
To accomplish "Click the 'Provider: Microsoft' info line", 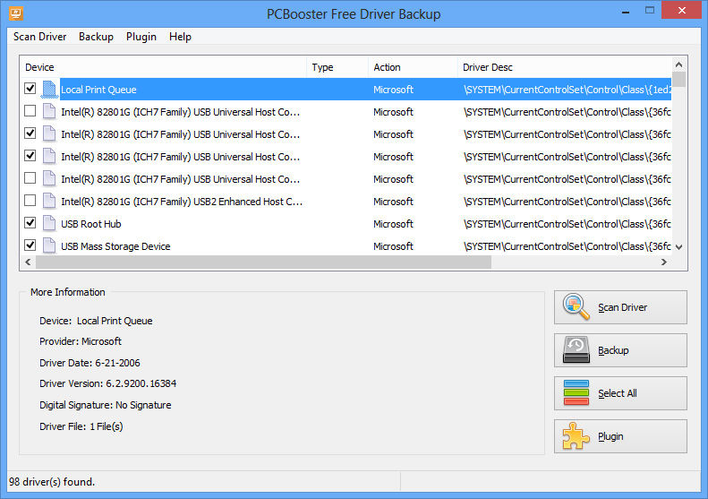I will (81, 341).
